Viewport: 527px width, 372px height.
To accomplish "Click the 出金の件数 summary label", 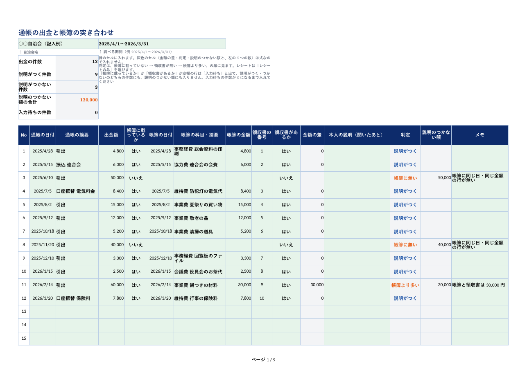I will [x=37, y=62].
